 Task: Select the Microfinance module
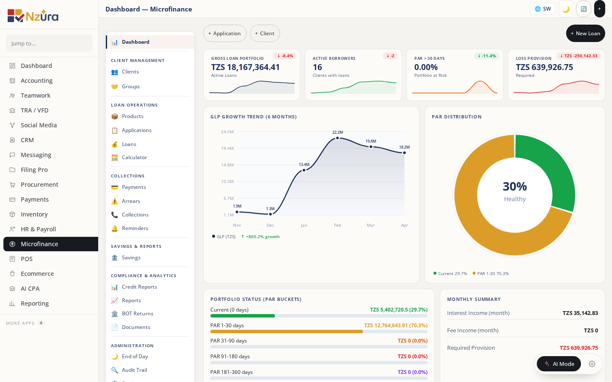[x=51, y=244]
